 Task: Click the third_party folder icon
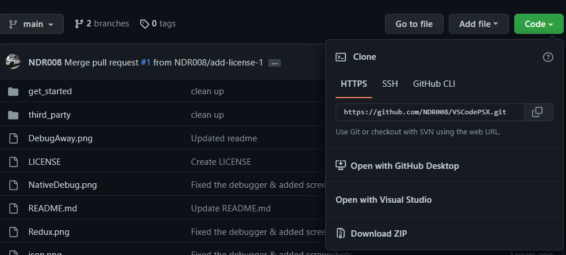pyautogui.click(x=13, y=115)
